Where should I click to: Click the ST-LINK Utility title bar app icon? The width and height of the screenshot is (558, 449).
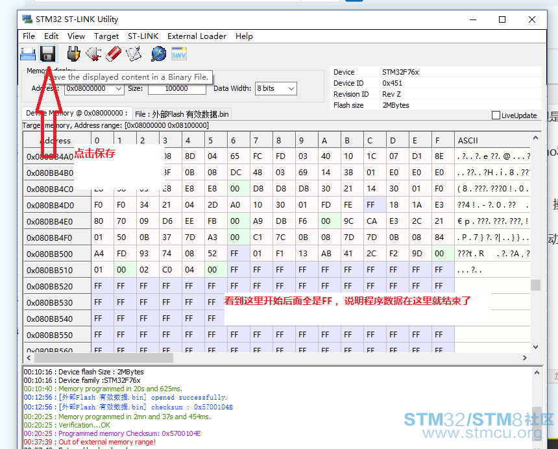27,19
